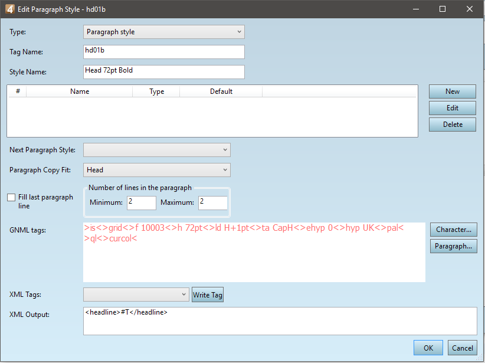This screenshot has height=363, width=485.
Task: Confirm with the OK button
Action: point(428,348)
